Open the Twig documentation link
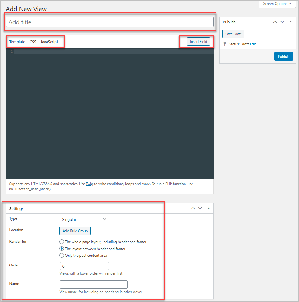 [x=90, y=184]
